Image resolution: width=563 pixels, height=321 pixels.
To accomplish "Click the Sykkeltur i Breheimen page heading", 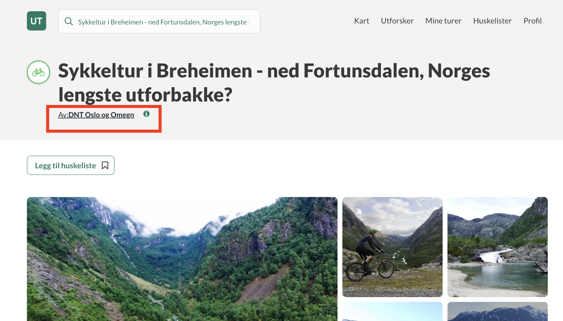I will coord(274,83).
